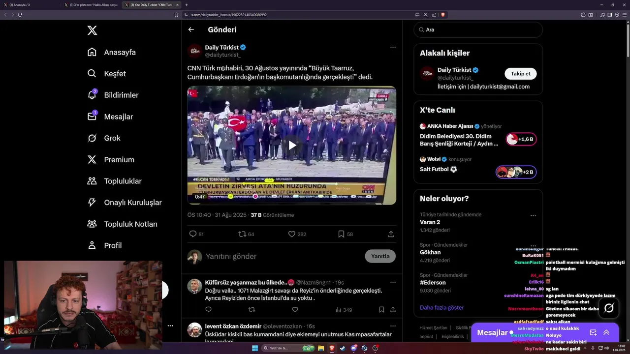Screen dimensions: 630x354
Task: Open Bildirimler notifications
Action: [x=113, y=95]
